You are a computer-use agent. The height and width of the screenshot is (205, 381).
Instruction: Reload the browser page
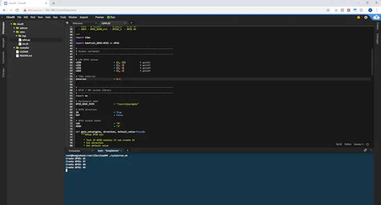(x=17, y=10)
